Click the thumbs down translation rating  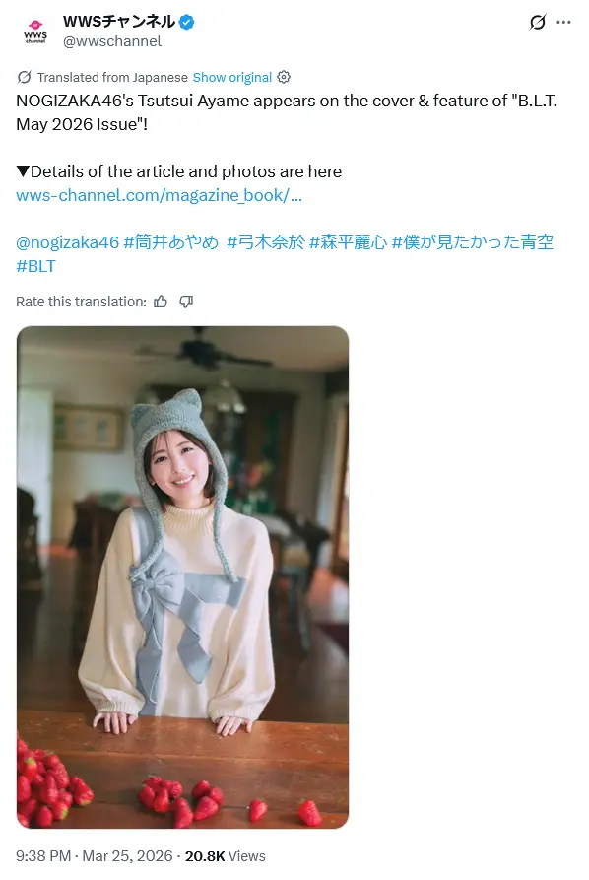point(186,302)
